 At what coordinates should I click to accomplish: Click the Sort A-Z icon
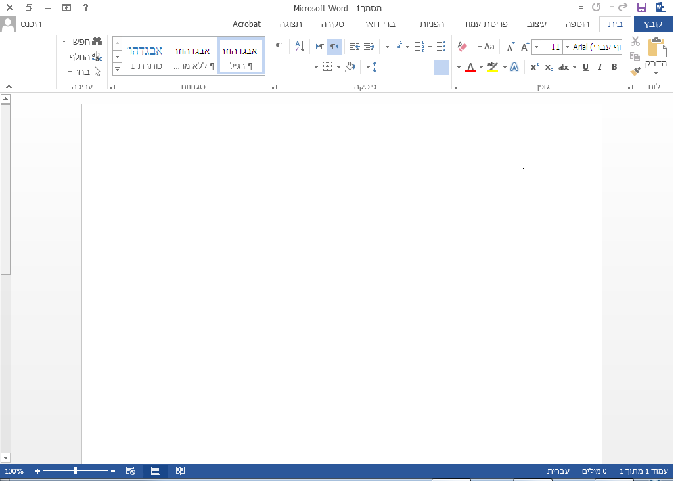(x=300, y=47)
